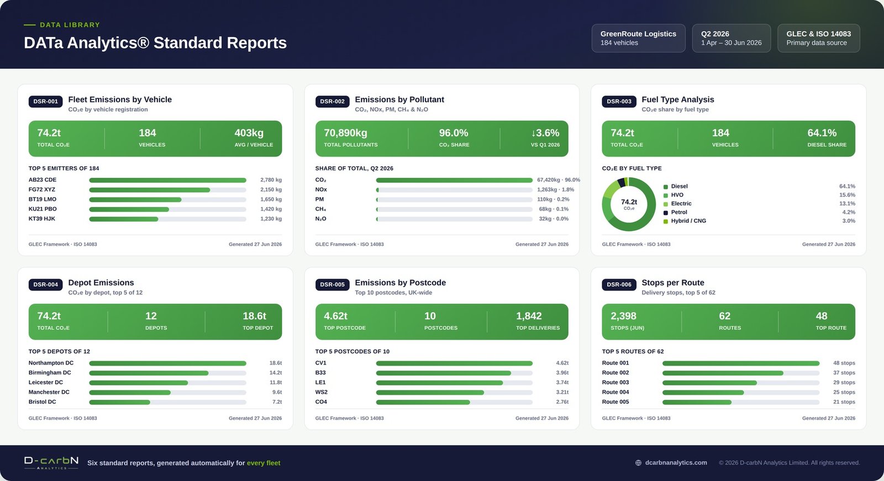Click the Route 005 label
Image resolution: width=884 pixels, height=481 pixels.
(x=615, y=402)
